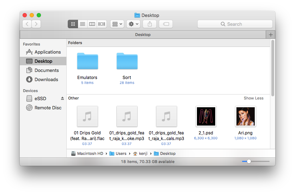Click Show Less in Other section
The height and width of the screenshot is (194, 295).
(254, 98)
